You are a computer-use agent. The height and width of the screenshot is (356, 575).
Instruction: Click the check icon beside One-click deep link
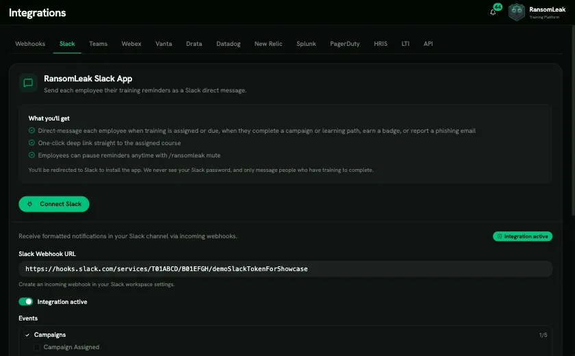pyautogui.click(x=32, y=143)
